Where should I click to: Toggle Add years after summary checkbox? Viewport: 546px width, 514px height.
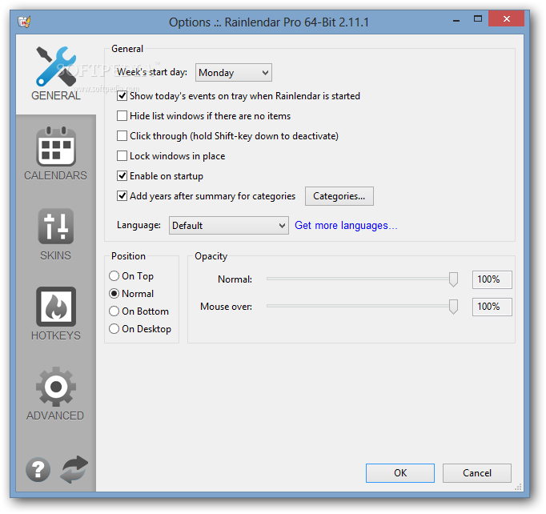click(x=122, y=195)
